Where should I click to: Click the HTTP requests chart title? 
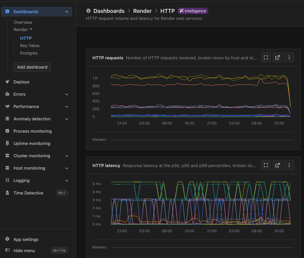click(x=108, y=58)
